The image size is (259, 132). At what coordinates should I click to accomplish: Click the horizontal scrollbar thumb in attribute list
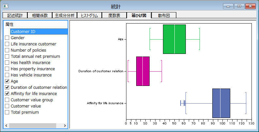(33, 125)
